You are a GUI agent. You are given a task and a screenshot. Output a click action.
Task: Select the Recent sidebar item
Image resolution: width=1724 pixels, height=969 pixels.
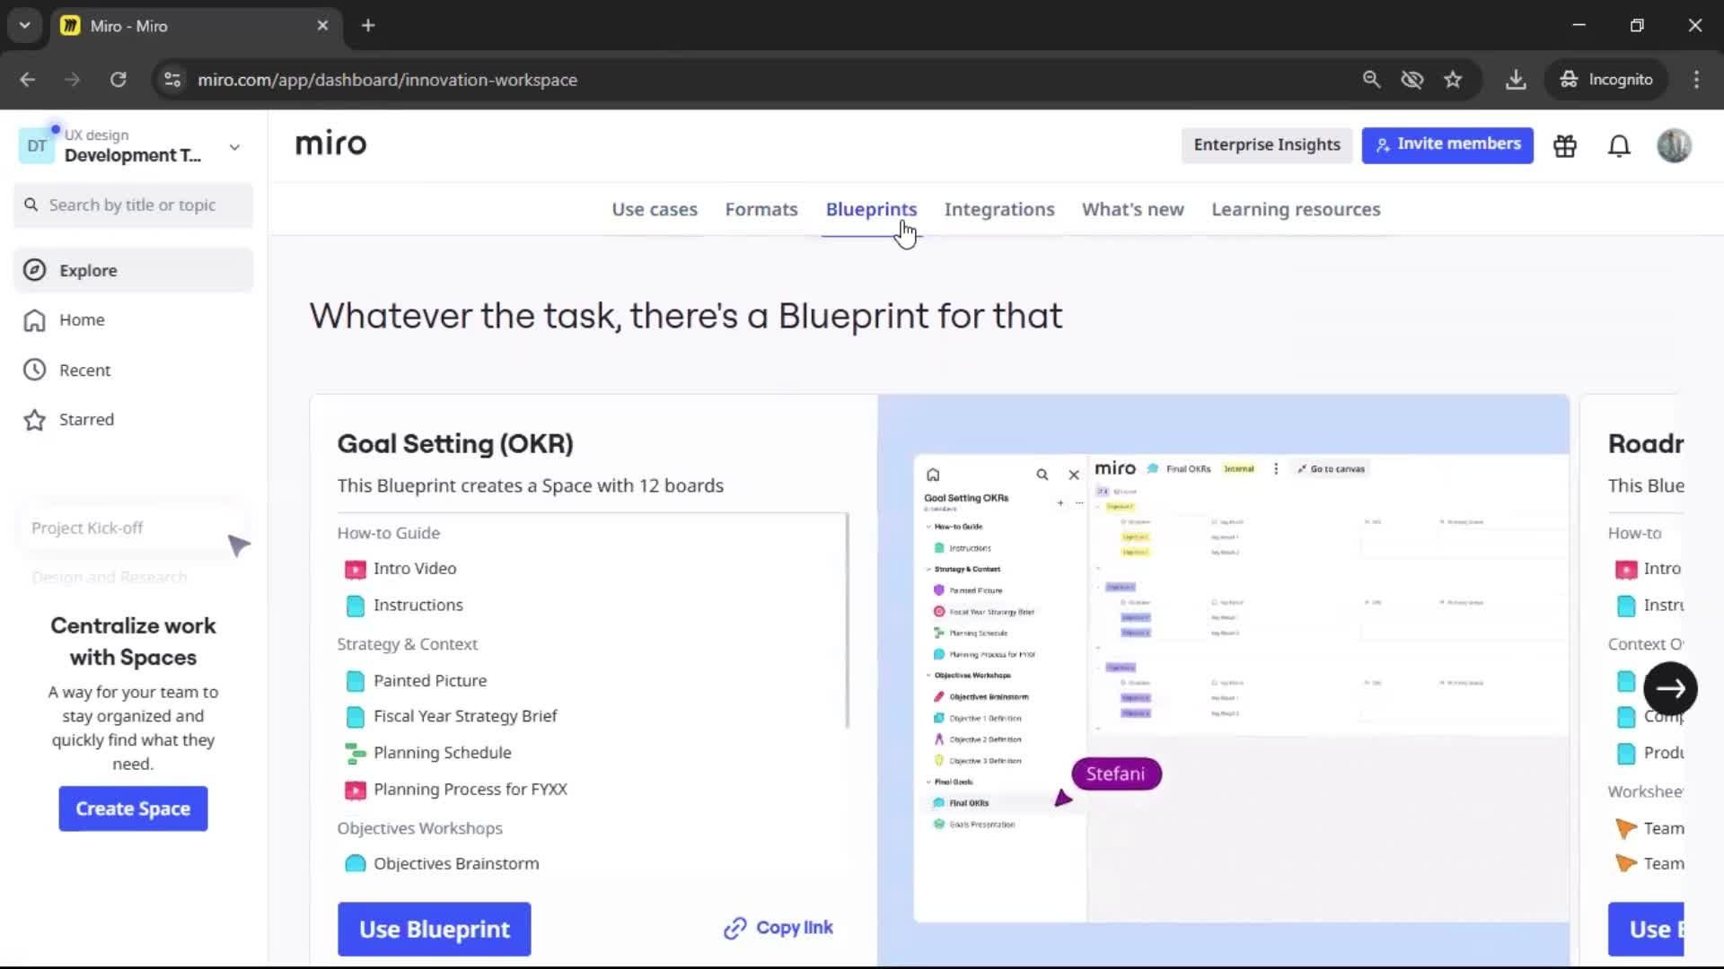tap(134, 370)
